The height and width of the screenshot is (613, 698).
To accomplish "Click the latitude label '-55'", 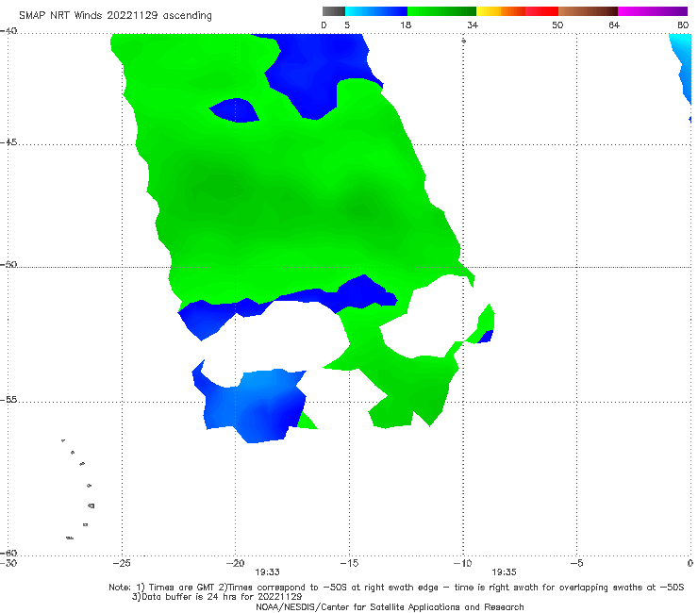I will coord(8,399).
